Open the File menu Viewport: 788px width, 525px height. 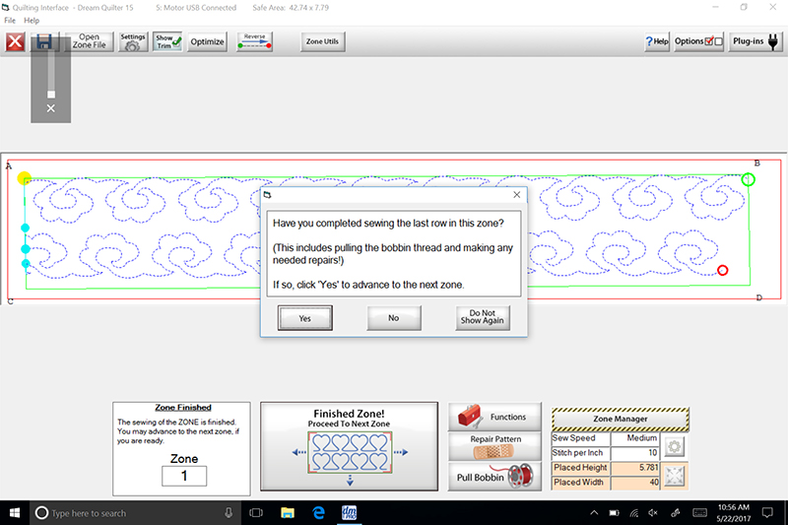tap(10, 20)
